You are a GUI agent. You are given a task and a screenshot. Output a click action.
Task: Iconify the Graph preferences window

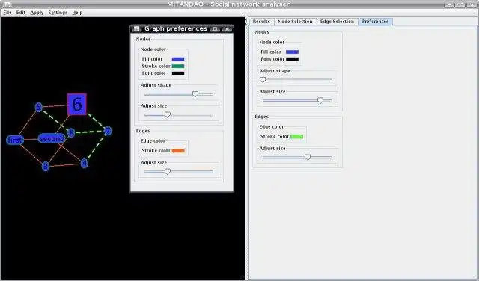215,29
